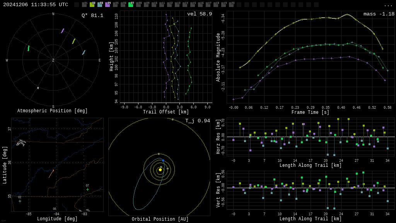This screenshot has height=223, width=396.
Task: Click the mass -1.18 label
Action: coord(379,14)
